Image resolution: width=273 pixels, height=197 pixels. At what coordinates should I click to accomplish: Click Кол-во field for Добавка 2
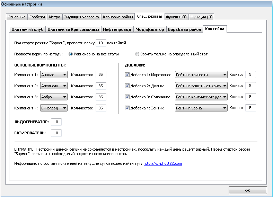tap(250, 86)
